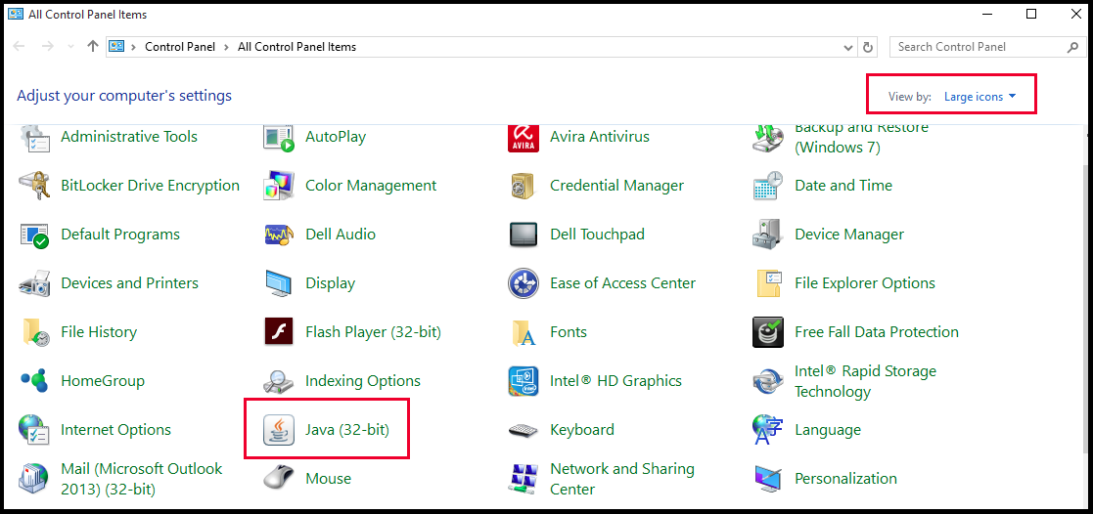Click in the Search Control Panel field

pyautogui.click(x=978, y=47)
